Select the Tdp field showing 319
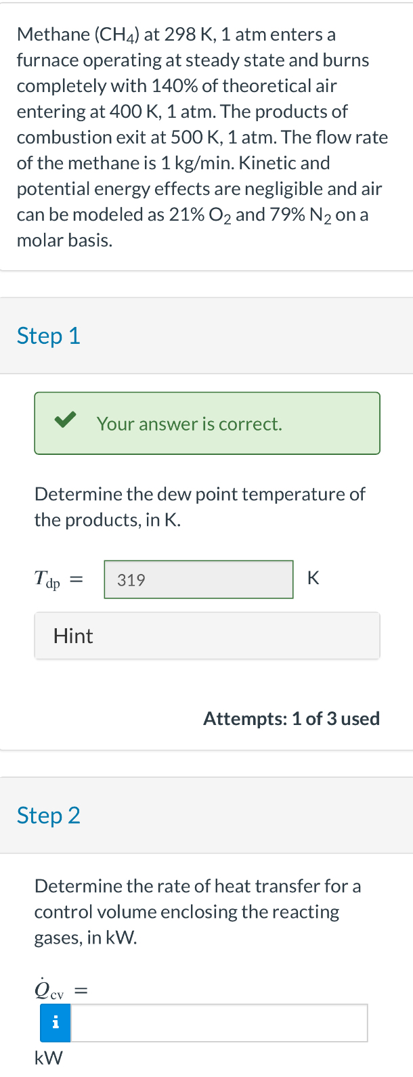The width and height of the screenshot is (413, 1077). 198,579
